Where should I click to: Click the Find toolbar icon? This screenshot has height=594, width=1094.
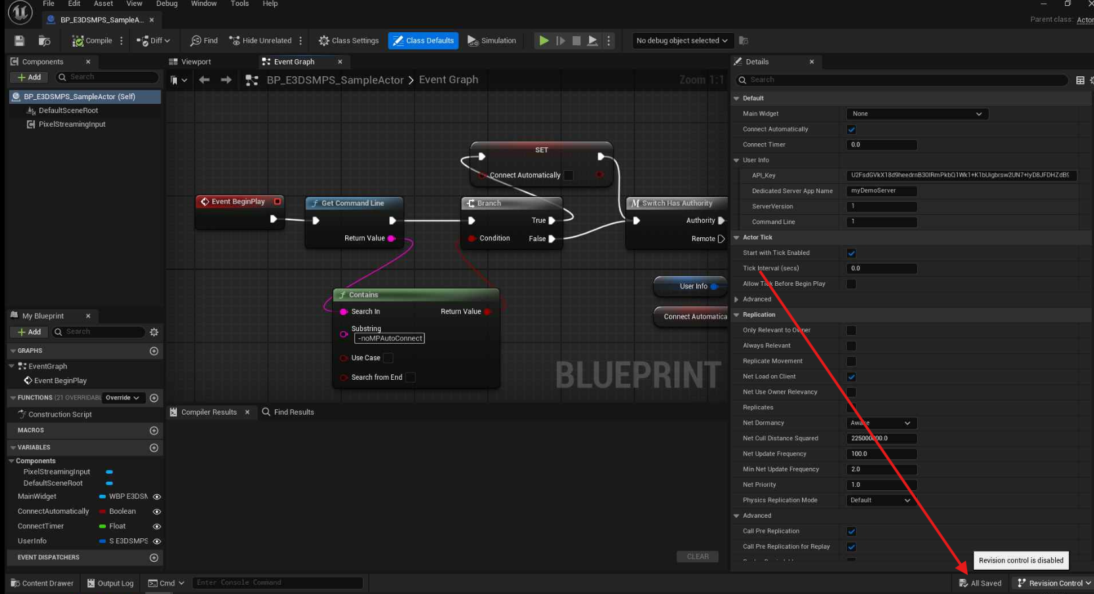click(204, 41)
